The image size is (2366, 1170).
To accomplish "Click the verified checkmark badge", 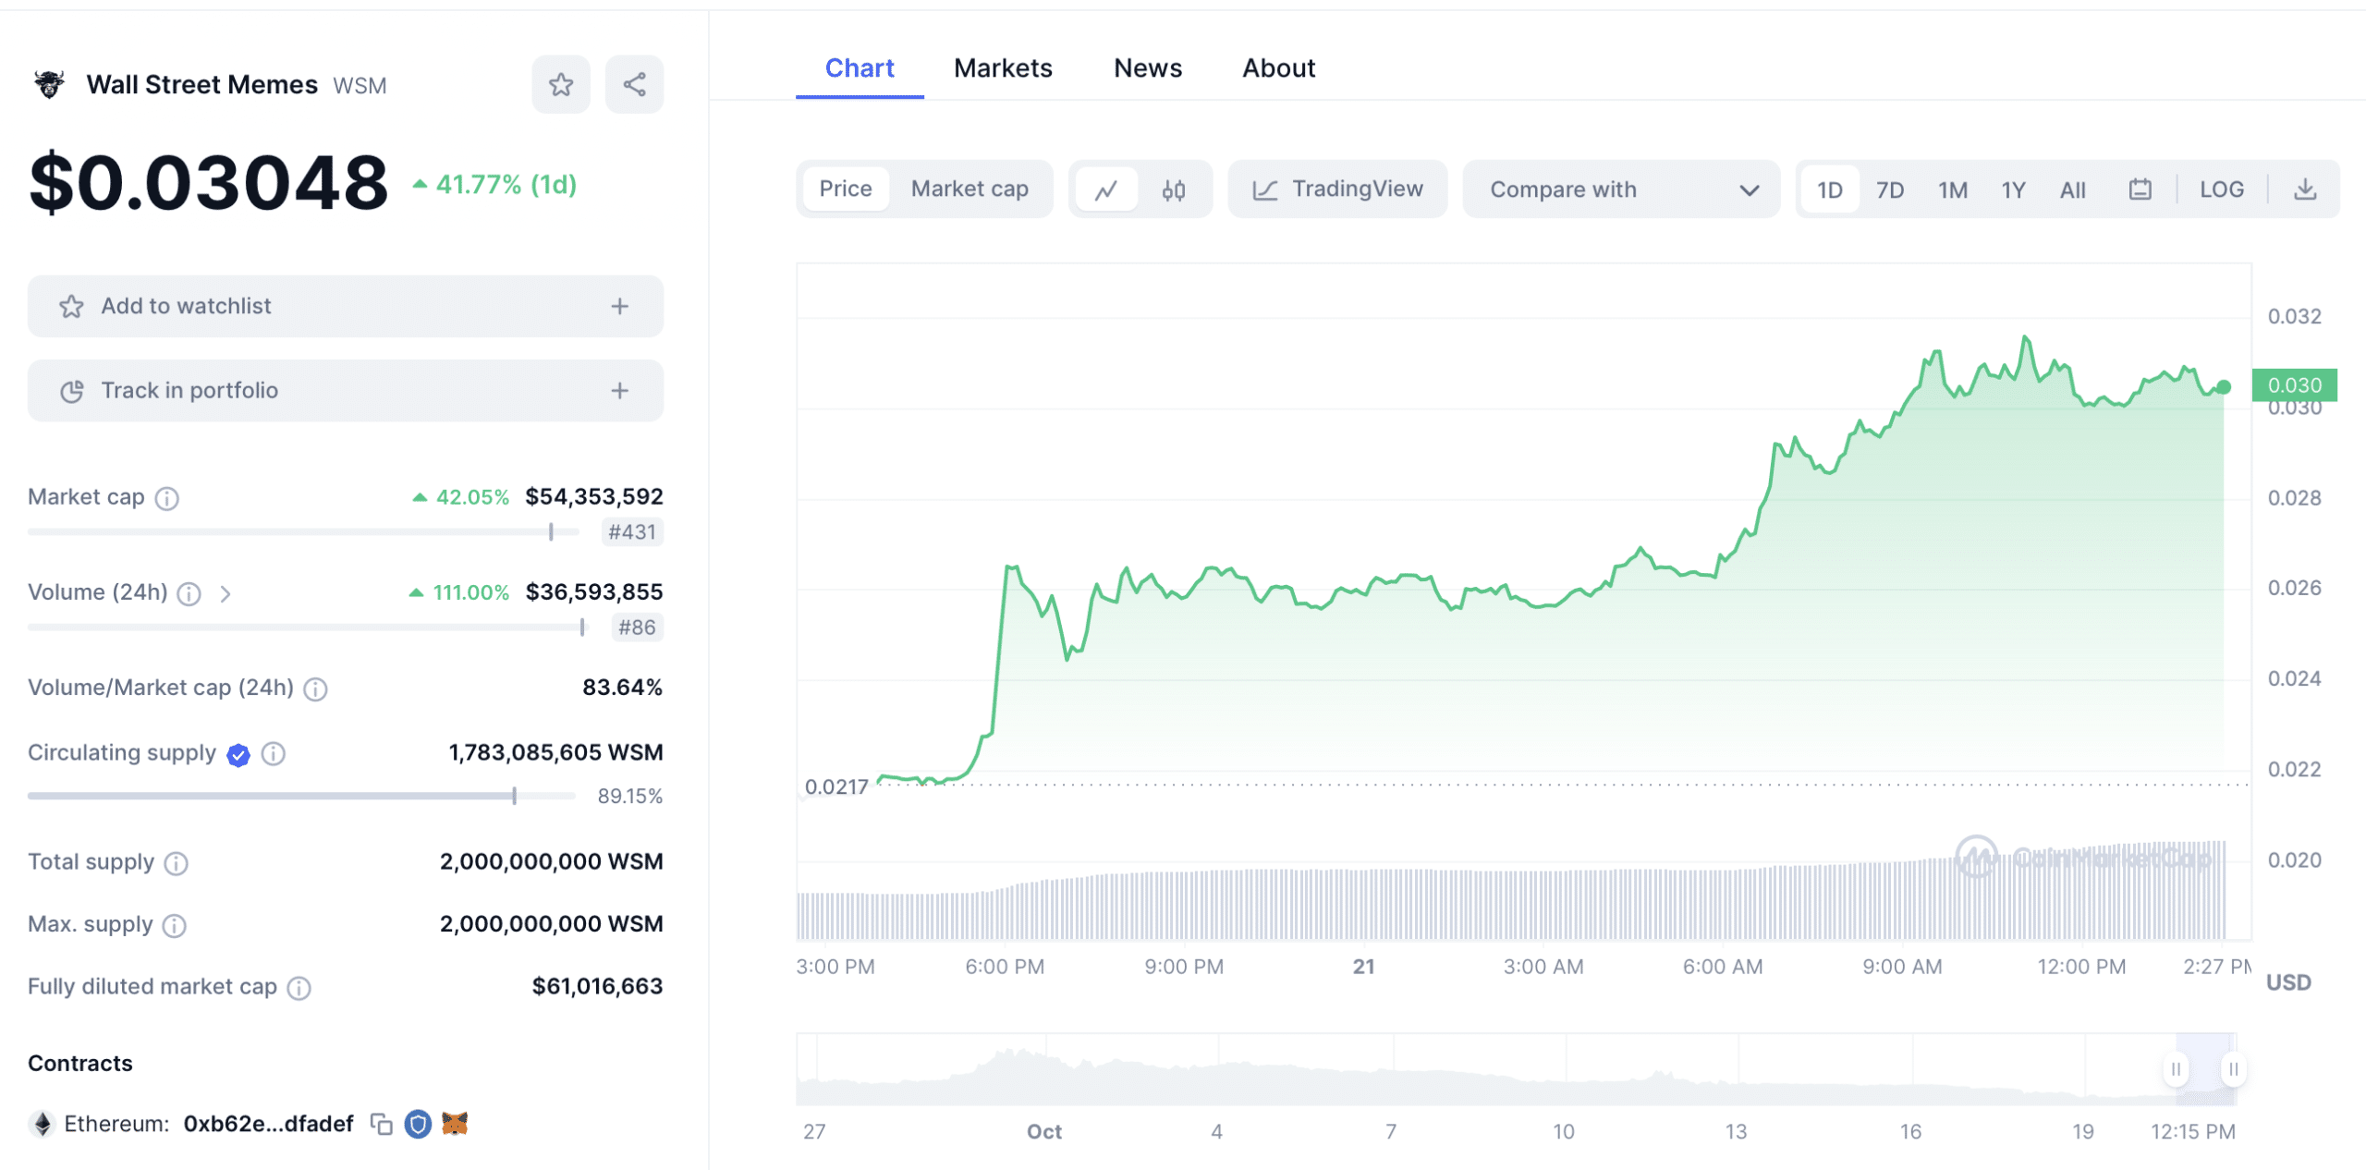I will point(238,754).
